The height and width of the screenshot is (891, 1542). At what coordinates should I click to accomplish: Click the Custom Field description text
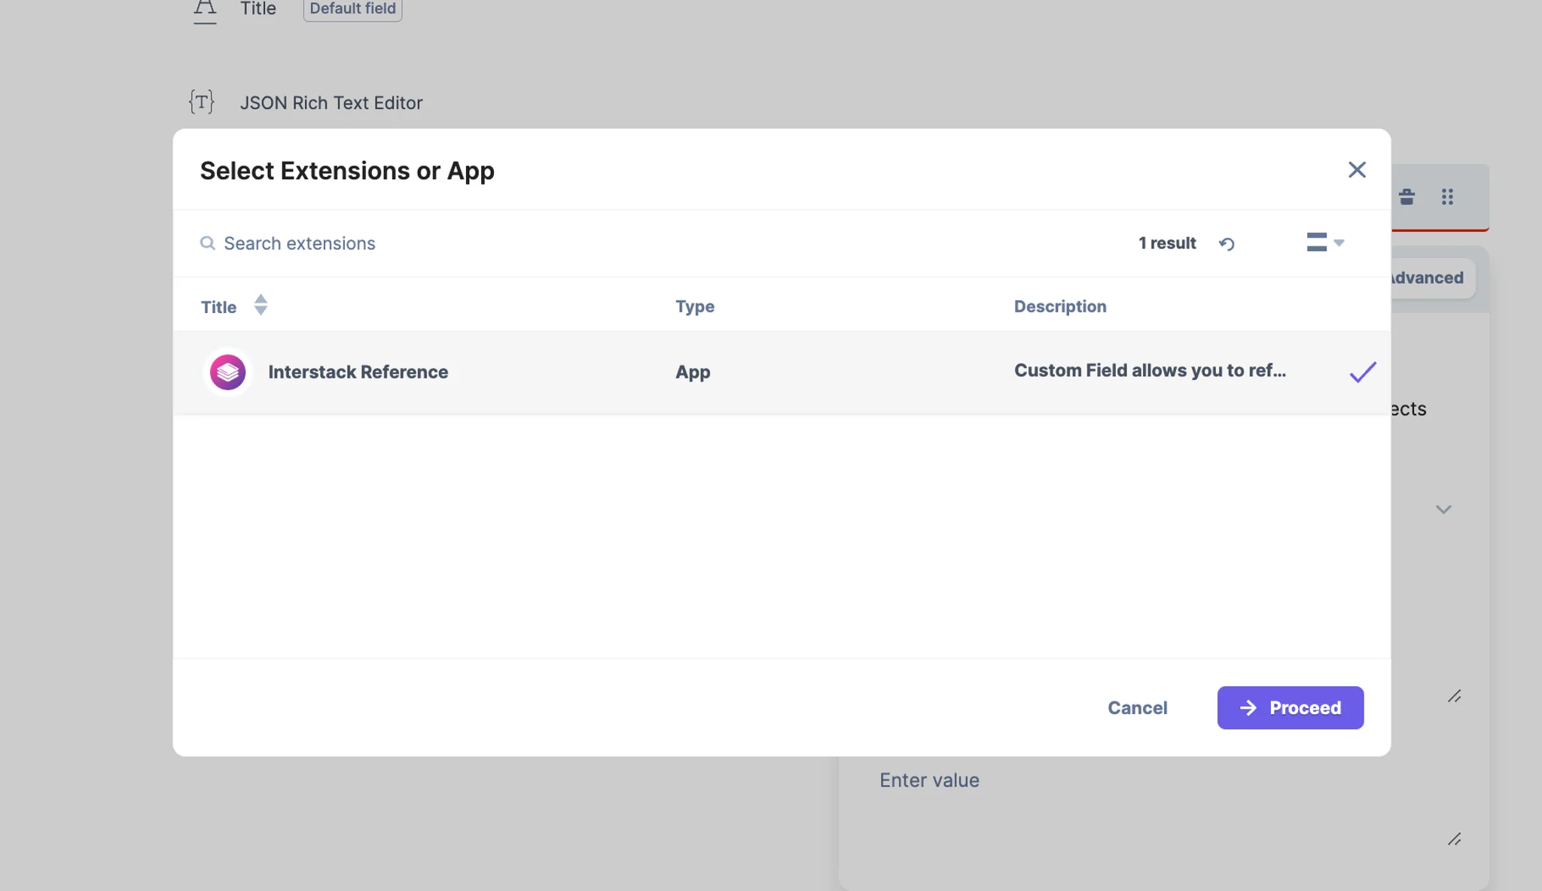pos(1149,370)
